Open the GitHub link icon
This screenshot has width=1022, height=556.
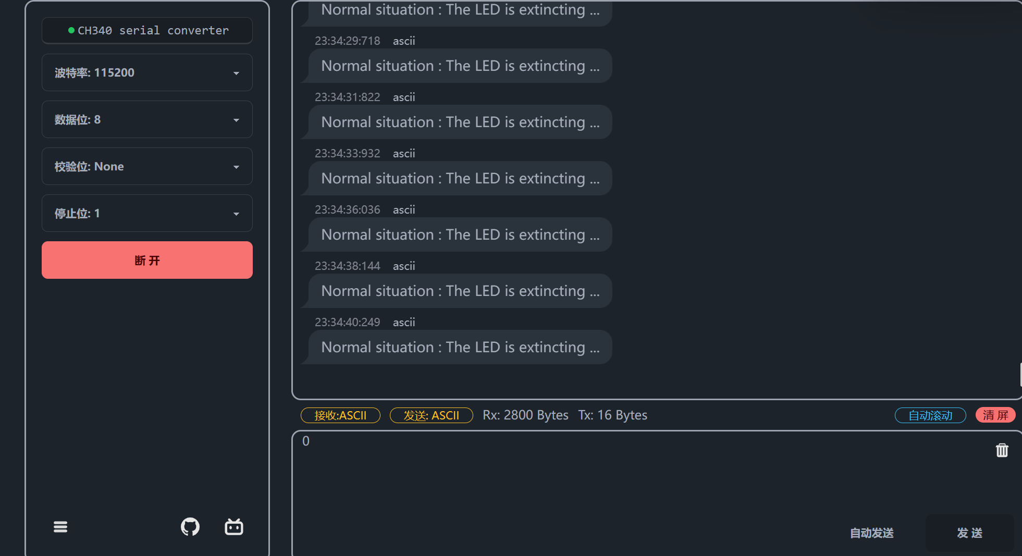pyautogui.click(x=190, y=527)
